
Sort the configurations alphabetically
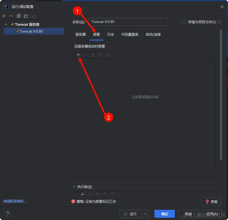click(x=33, y=16)
